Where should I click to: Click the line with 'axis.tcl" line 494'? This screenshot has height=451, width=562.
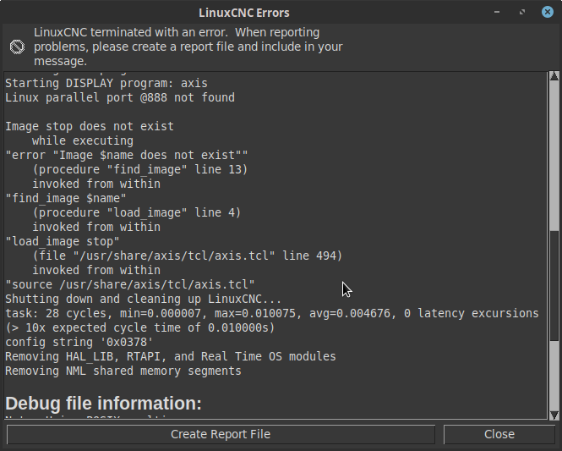pos(188,256)
